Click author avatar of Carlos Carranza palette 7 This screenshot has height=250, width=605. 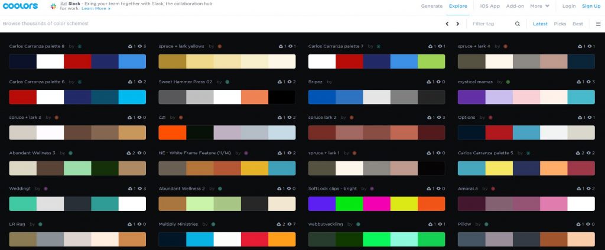tap(379, 46)
